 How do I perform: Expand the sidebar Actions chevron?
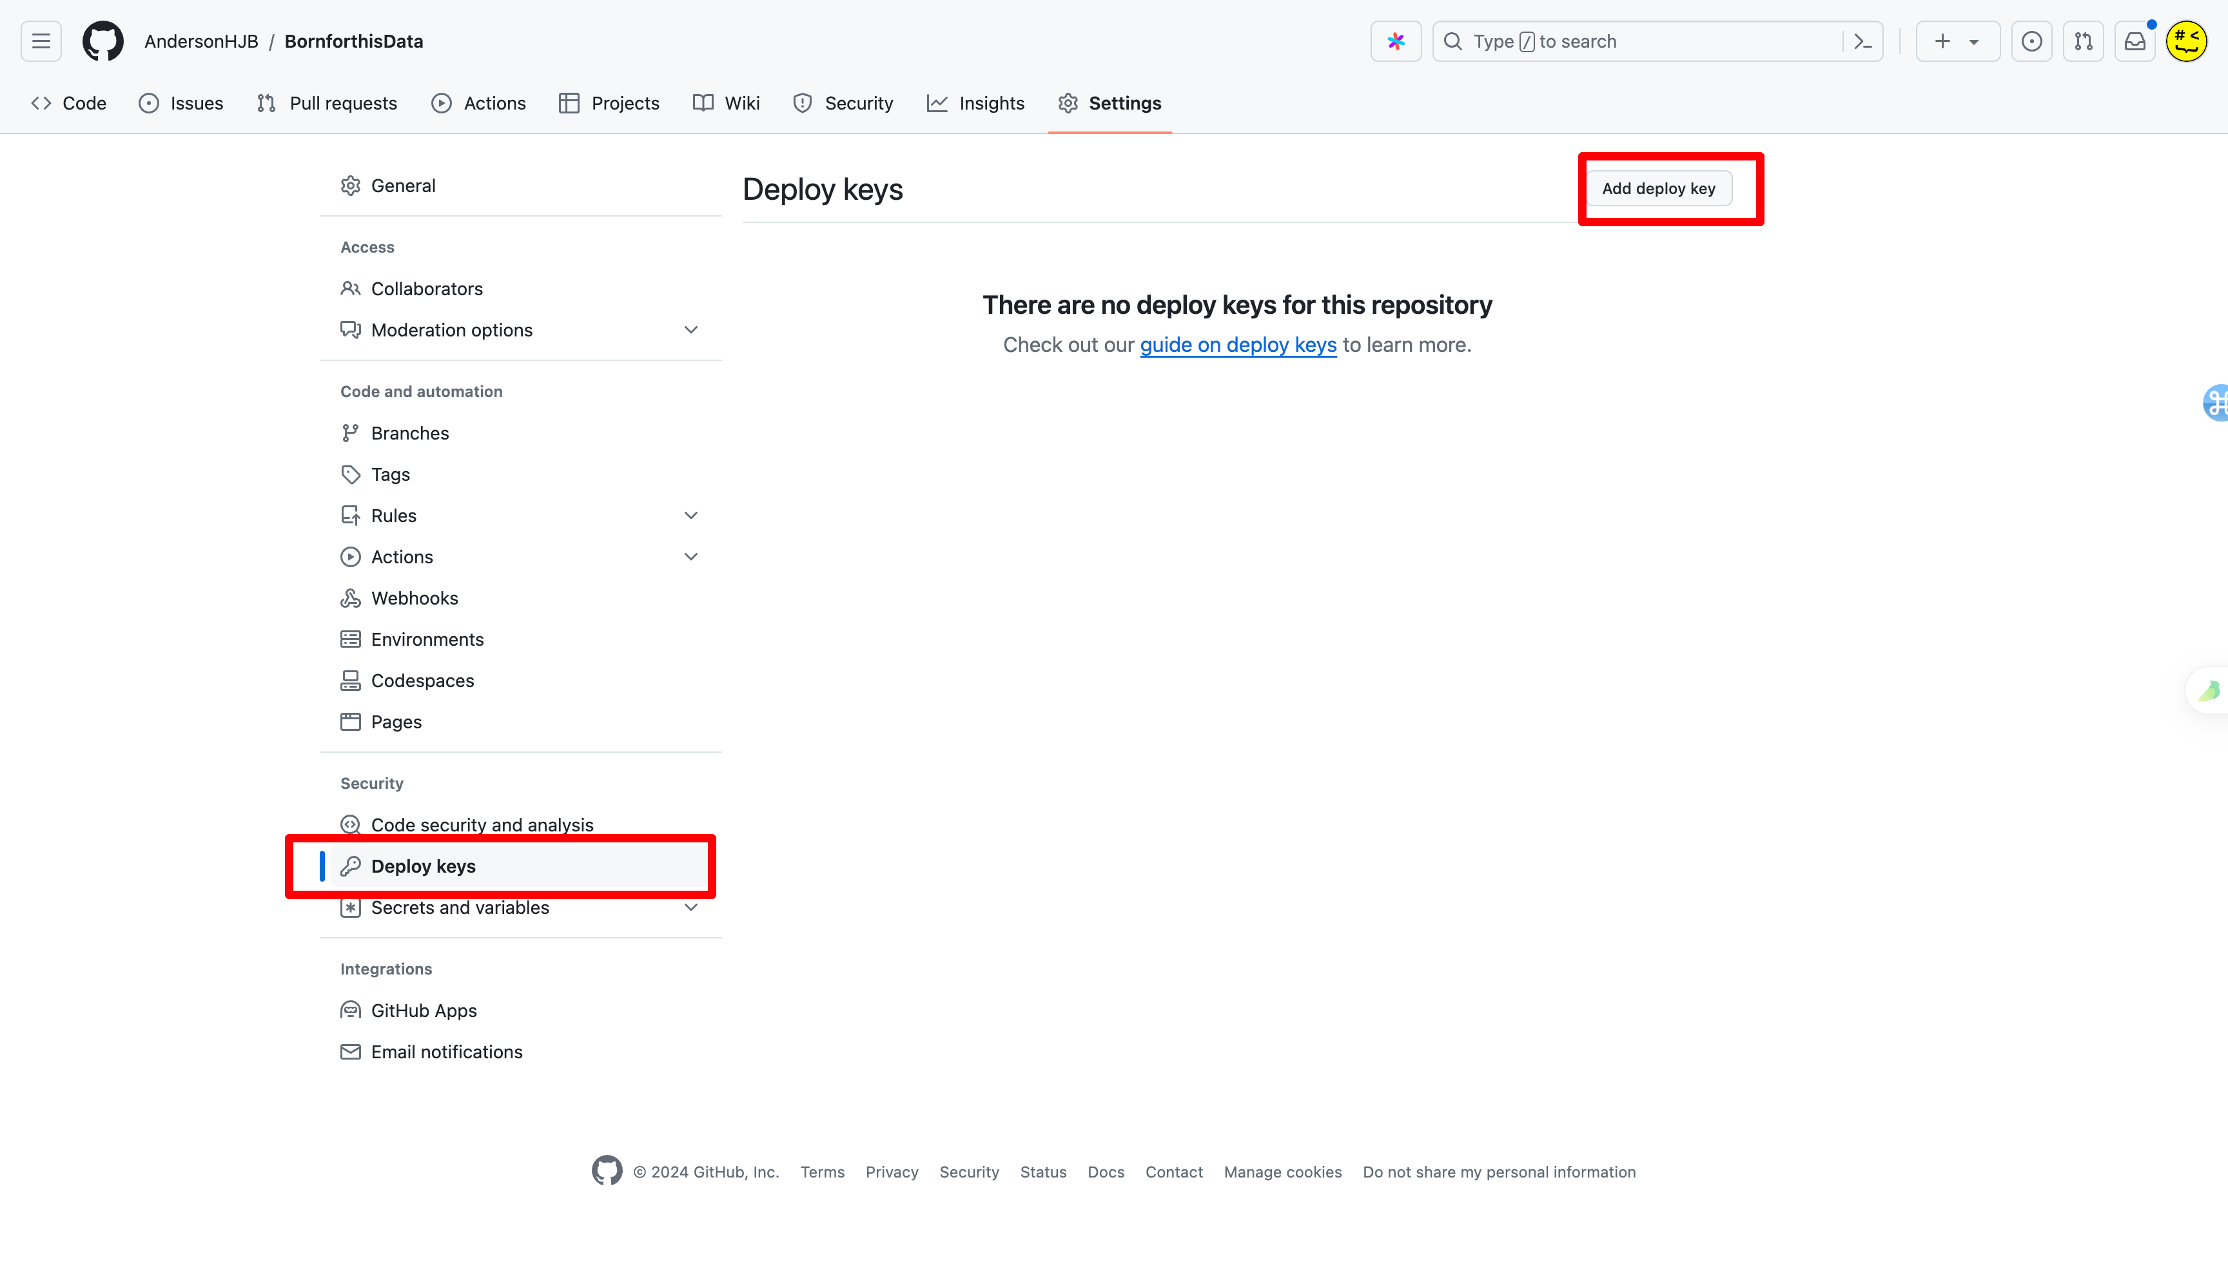pyautogui.click(x=691, y=556)
